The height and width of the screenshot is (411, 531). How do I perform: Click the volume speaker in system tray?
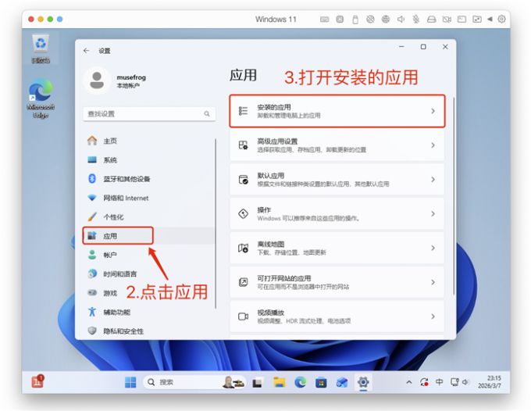coord(465,382)
